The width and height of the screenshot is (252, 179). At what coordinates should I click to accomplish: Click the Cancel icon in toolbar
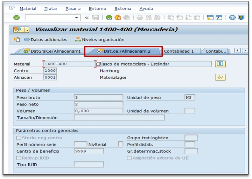point(126,17)
